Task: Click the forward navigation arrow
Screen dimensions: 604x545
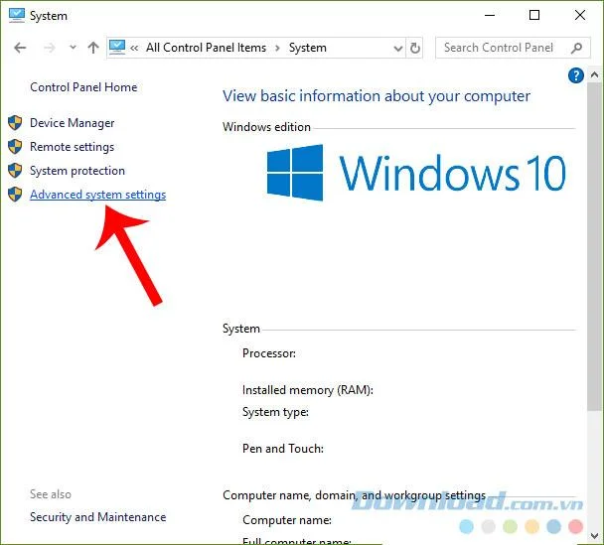Action: pos(50,48)
